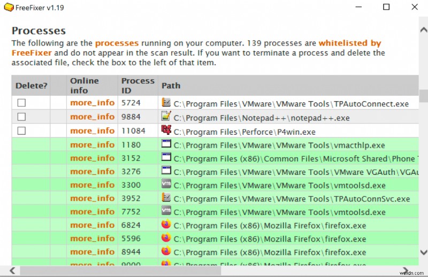Click the Firefox icon for process 5596
The height and width of the screenshot is (277, 428).
166,237
